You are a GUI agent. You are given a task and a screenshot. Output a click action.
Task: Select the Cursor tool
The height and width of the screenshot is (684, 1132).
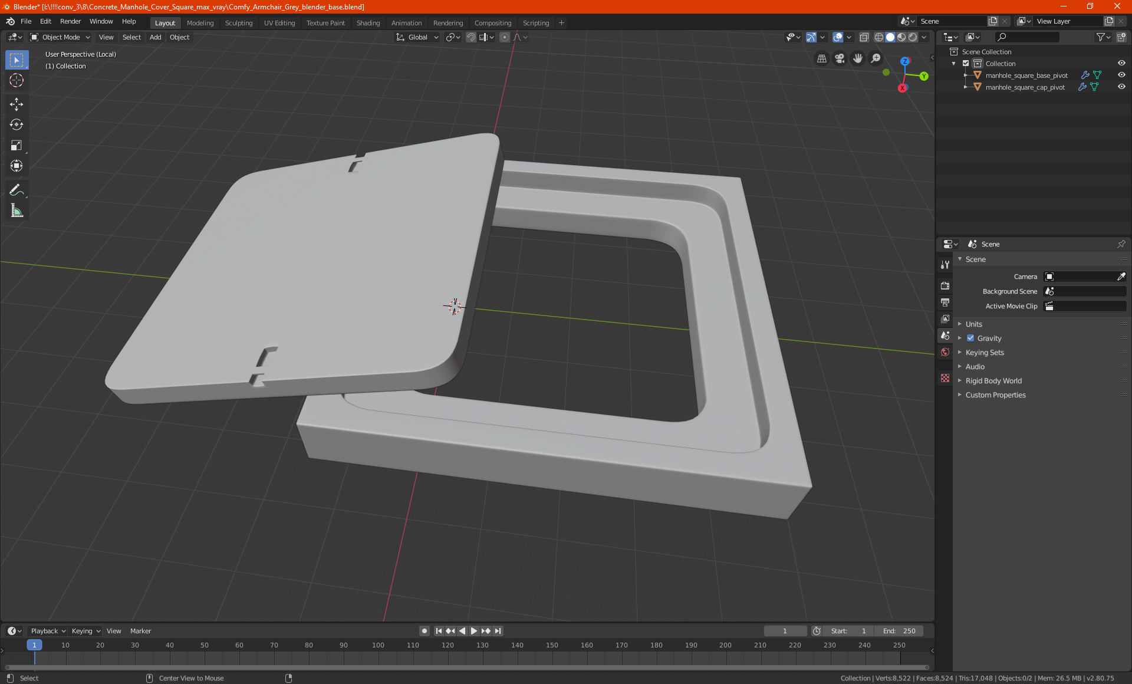pos(17,80)
